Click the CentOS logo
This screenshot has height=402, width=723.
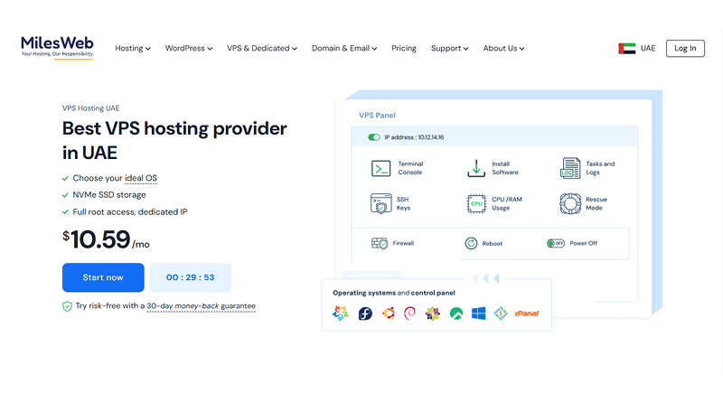pos(433,314)
